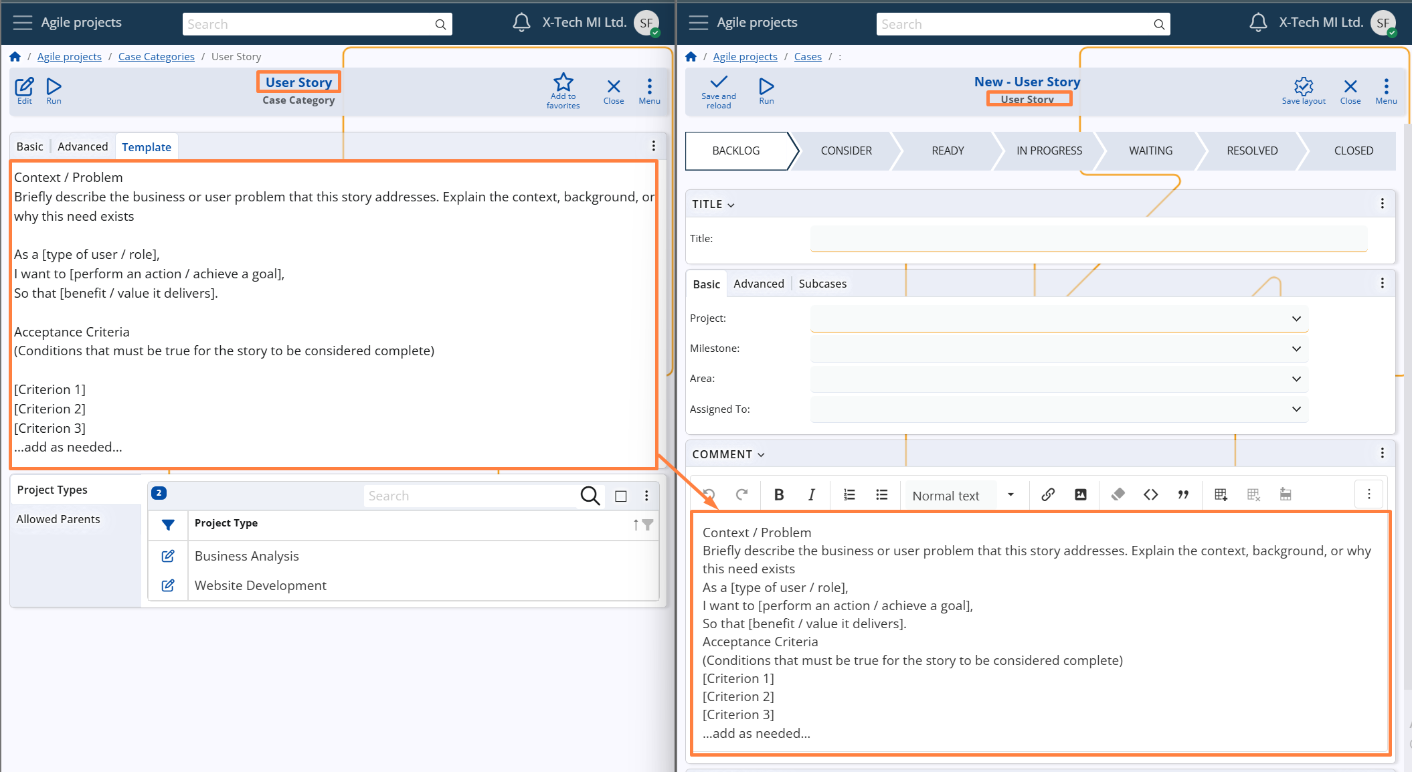The image size is (1412, 772).
Task: Open the Project dropdown
Action: (1296, 318)
